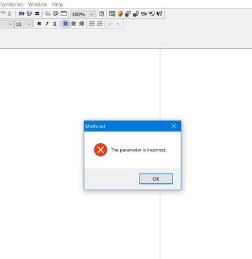
Task: Toggle the bulleted list
Action: pos(92,24)
